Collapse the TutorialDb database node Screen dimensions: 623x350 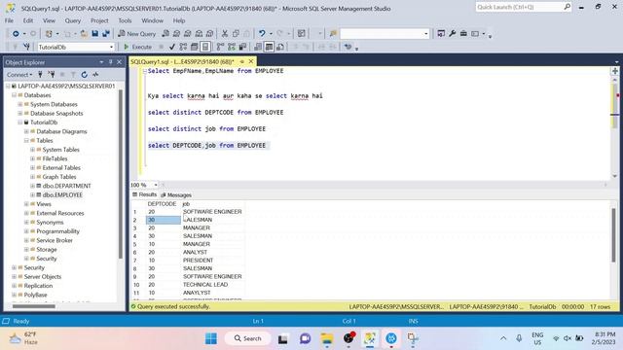pyautogui.click(x=20, y=122)
